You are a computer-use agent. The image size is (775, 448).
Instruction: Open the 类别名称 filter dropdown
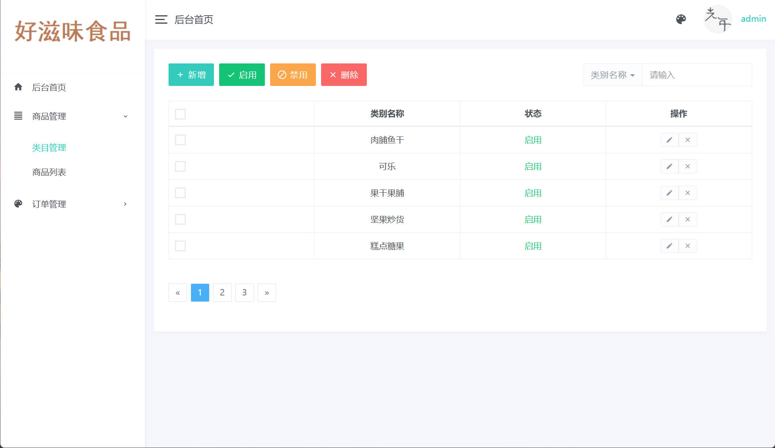(x=612, y=75)
